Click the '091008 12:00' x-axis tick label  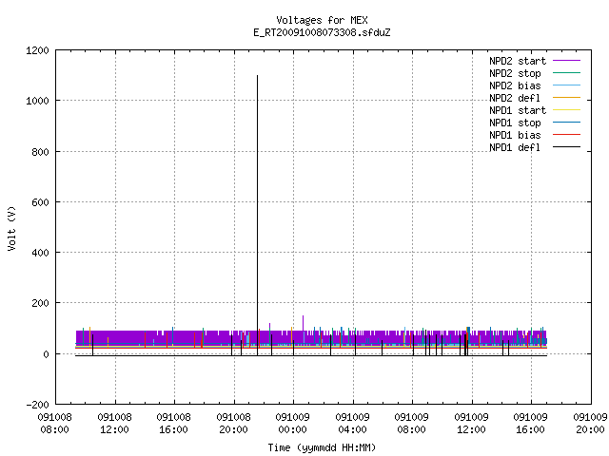coord(114,424)
